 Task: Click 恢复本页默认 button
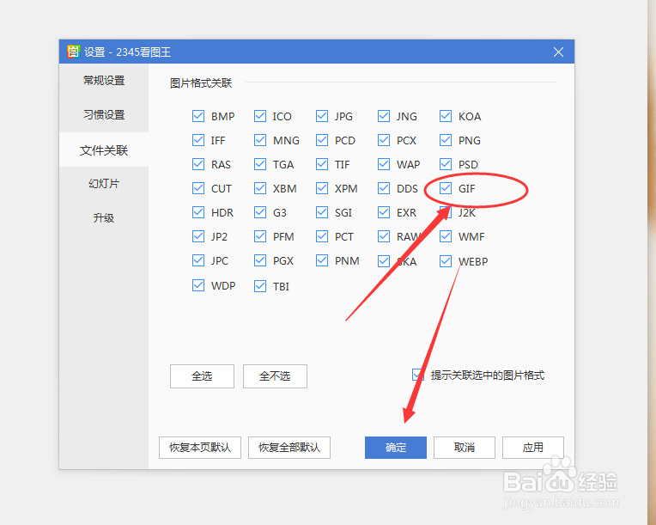coord(200,448)
